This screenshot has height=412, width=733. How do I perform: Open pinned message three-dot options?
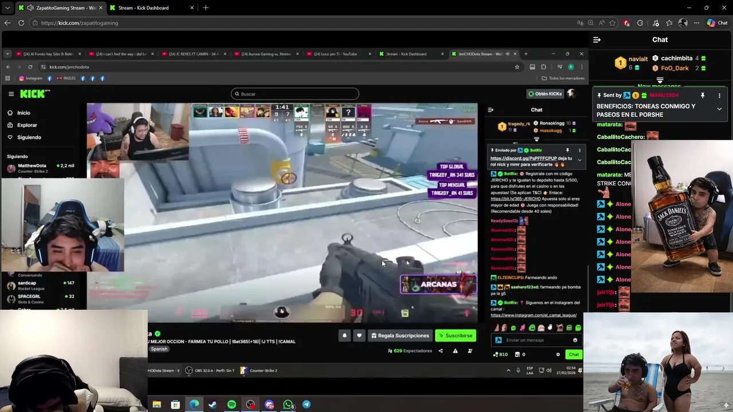(719, 96)
